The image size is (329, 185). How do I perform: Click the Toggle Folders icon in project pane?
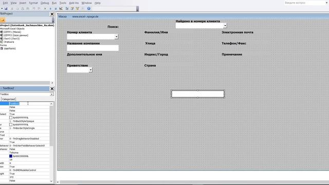click(3, 20)
